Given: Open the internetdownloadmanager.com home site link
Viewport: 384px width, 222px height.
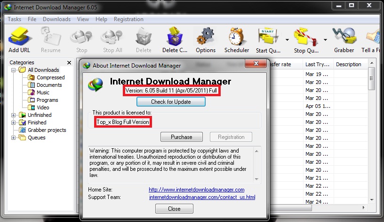Looking at the screenshot, I should tap(196, 190).
